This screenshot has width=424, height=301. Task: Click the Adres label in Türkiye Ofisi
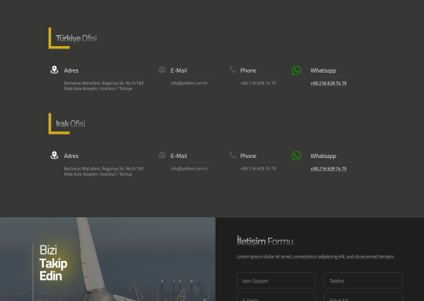pos(71,70)
